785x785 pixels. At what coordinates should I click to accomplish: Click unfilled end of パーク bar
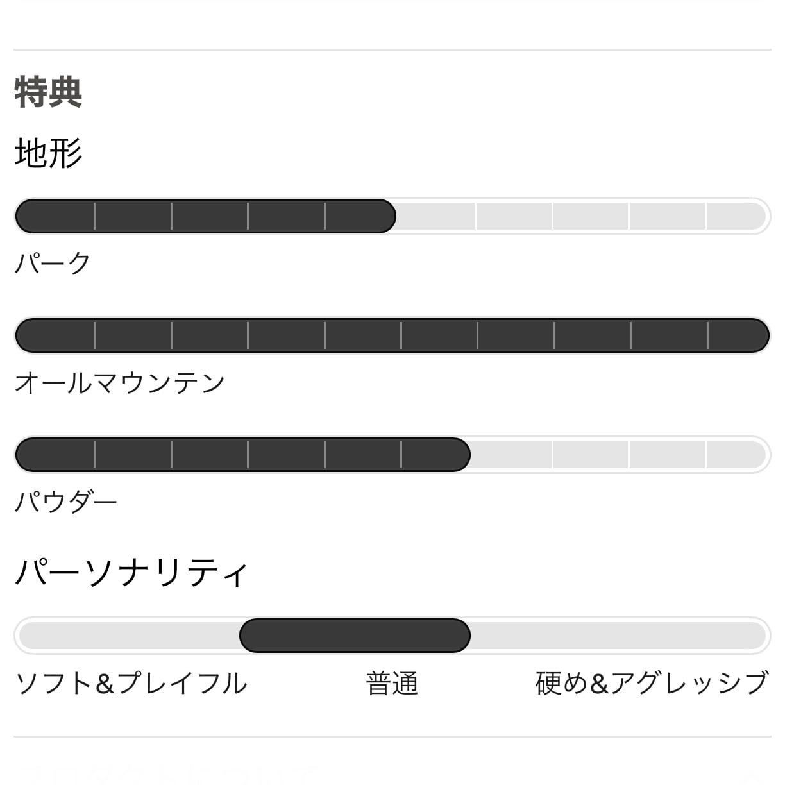tap(736, 216)
